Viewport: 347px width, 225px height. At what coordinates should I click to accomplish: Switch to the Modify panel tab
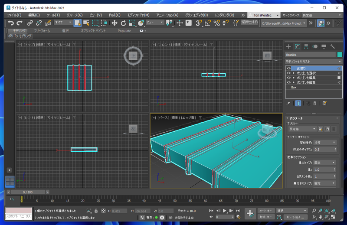point(297,46)
